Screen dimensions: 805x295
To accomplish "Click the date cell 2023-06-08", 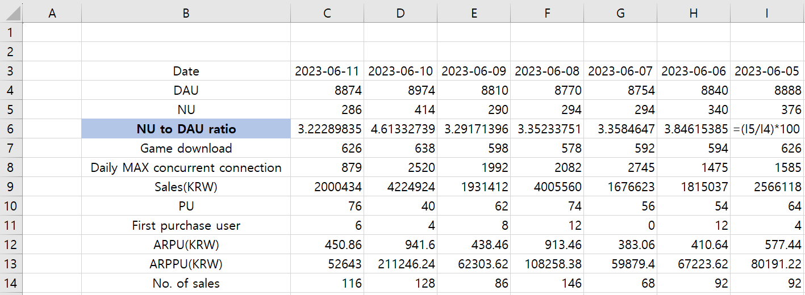I will [x=547, y=71].
